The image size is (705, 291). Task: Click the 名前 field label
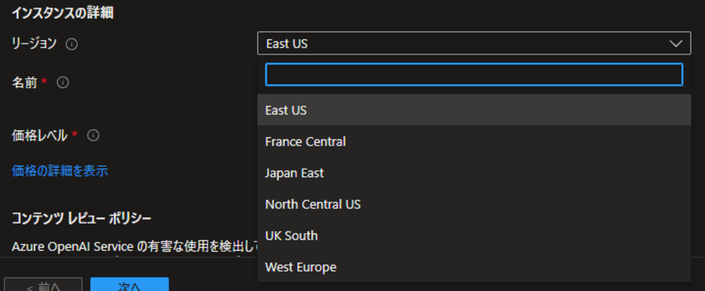tap(24, 83)
